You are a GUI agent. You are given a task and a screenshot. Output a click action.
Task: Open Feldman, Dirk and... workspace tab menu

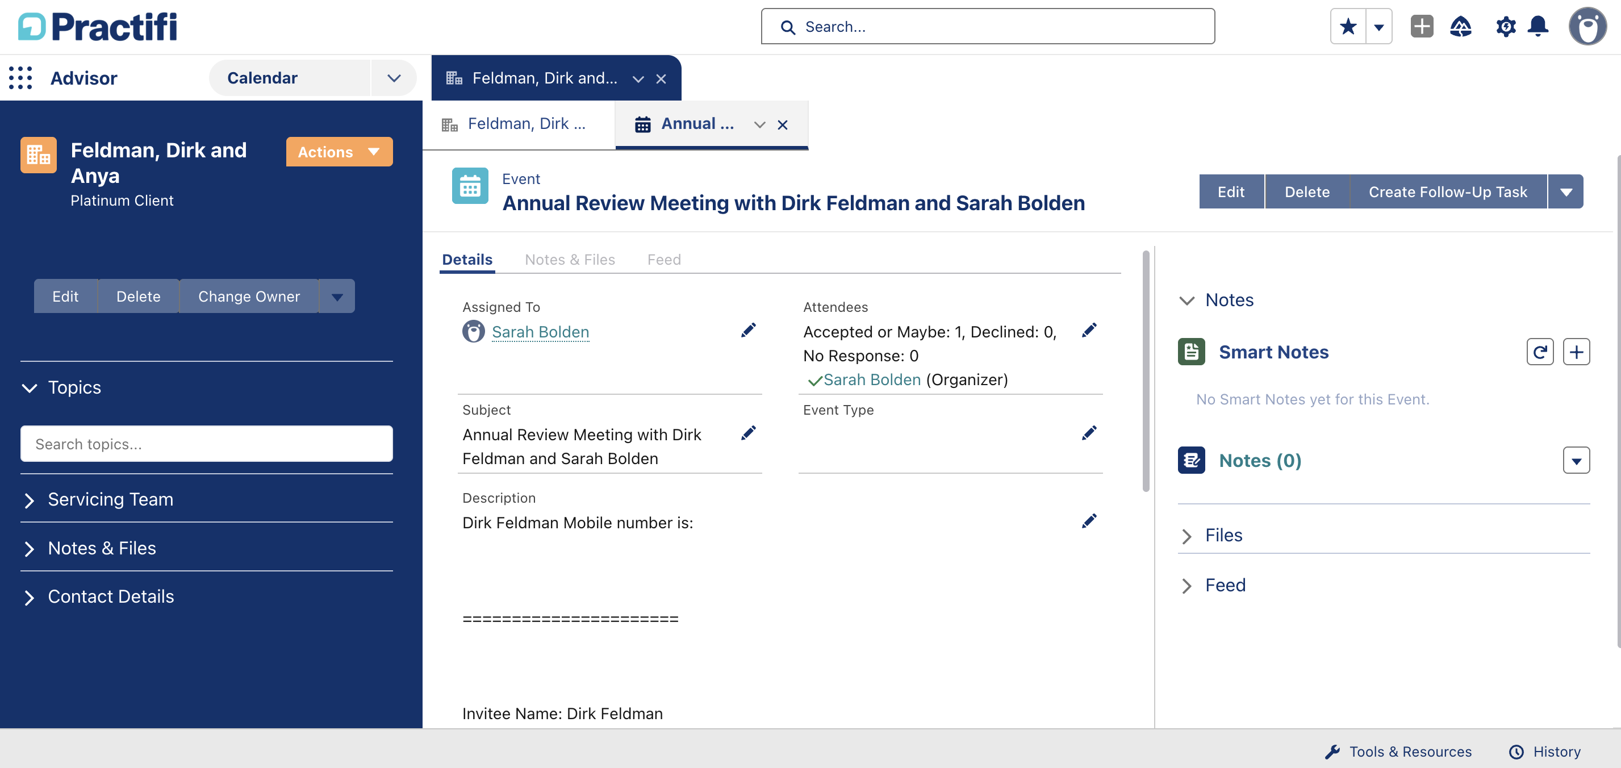pyautogui.click(x=638, y=79)
